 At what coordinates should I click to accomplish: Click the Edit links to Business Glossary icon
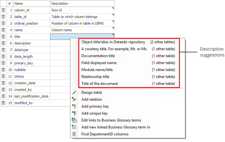pyautogui.click(x=74, y=120)
